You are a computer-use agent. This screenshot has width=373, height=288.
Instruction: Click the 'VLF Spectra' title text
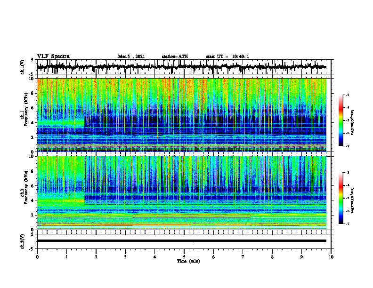point(53,56)
